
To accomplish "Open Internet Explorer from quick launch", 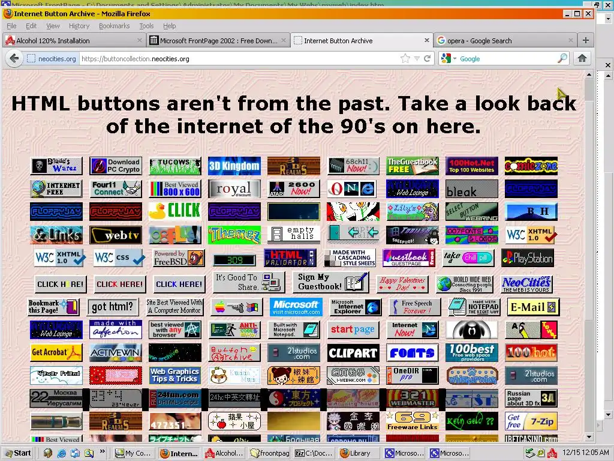I will pos(62,453).
